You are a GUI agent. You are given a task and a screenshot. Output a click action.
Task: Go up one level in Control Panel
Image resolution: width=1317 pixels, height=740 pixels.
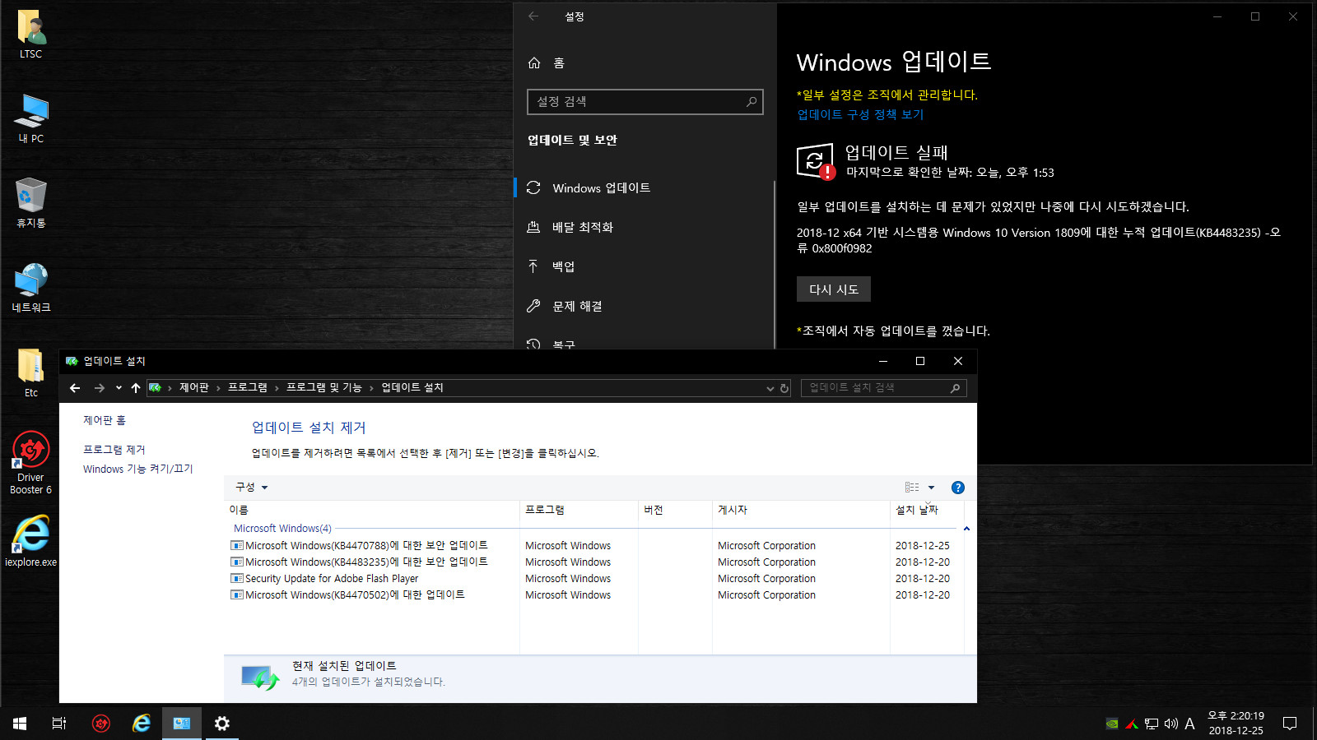[x=136, y=388]
